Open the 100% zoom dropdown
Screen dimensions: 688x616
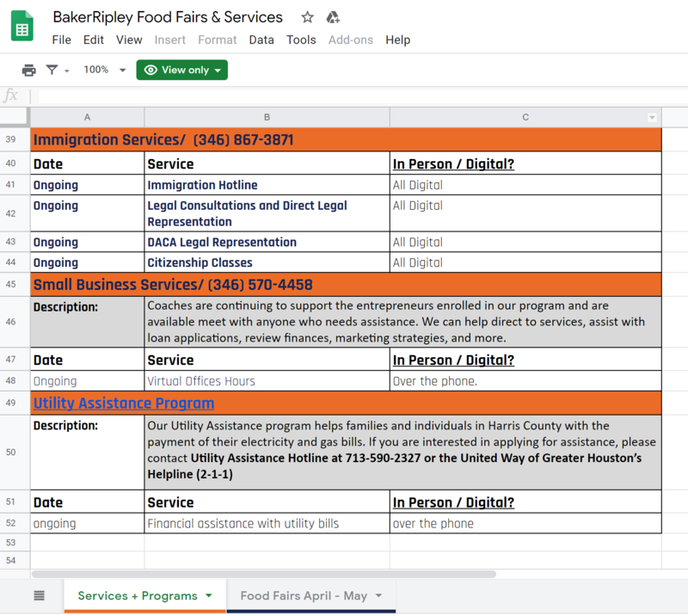coord(104,70)
